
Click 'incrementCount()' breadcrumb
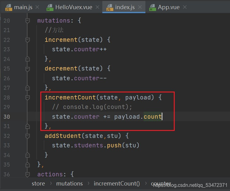(x=117, y=184)
